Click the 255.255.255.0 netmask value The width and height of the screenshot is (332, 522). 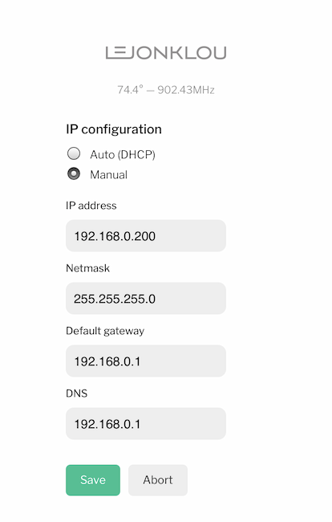point(115,299)
